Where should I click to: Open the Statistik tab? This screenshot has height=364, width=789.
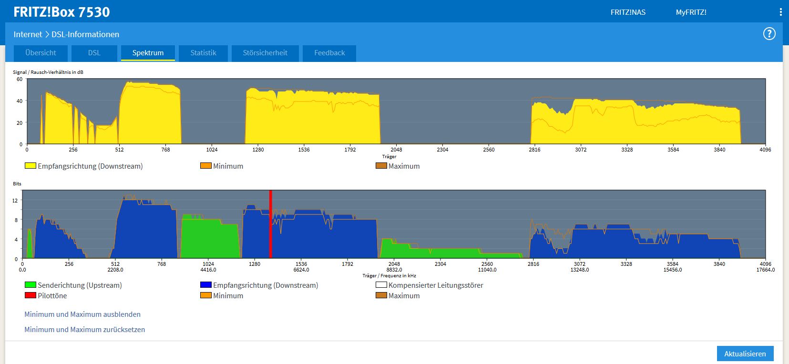(x=204, y=53)
